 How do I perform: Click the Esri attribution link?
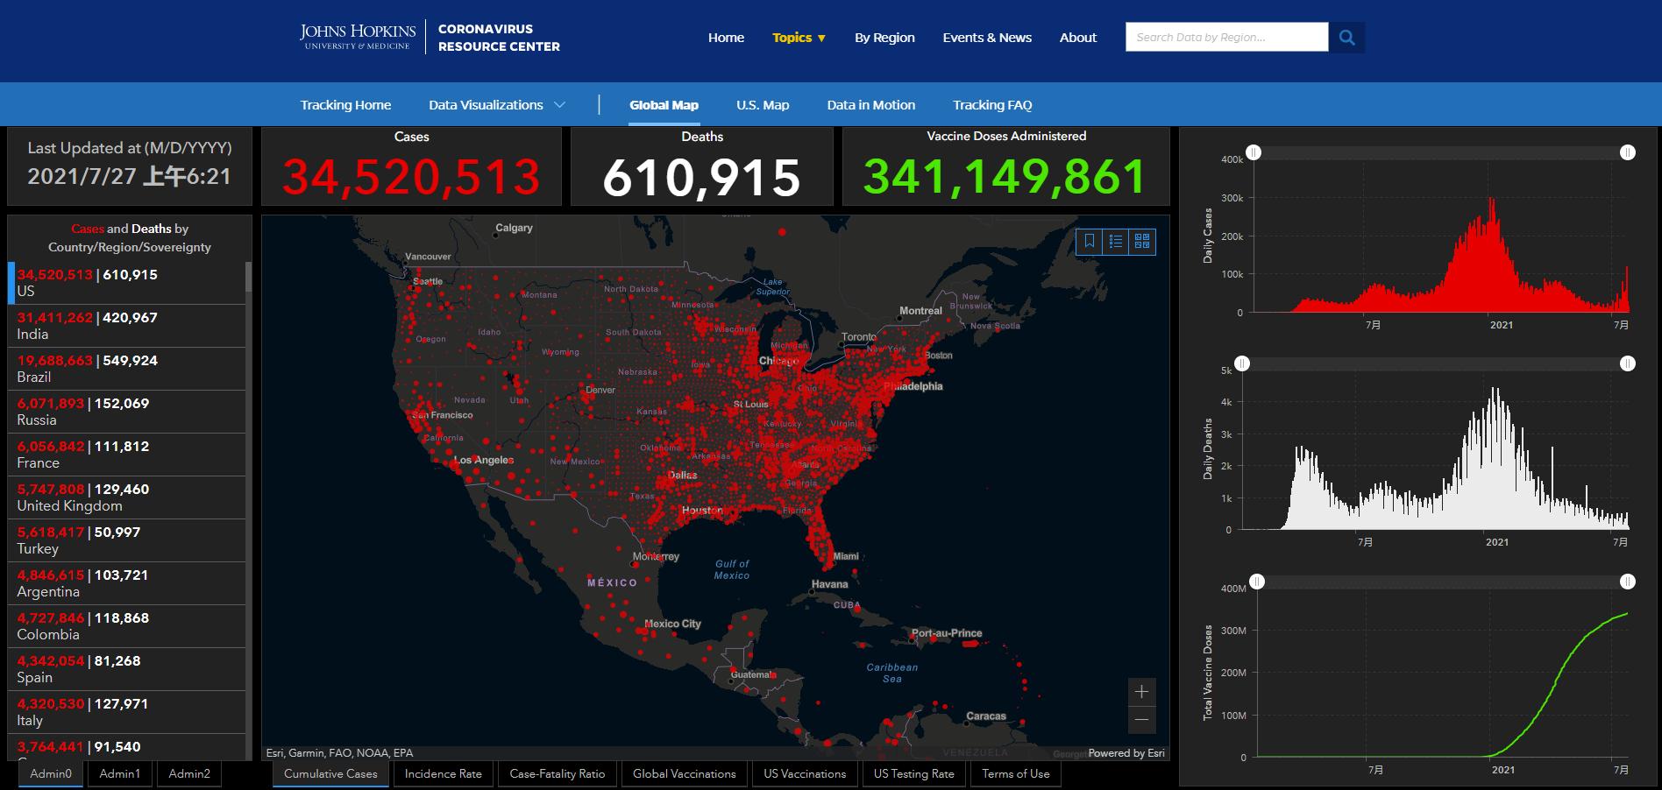pyautogui.click(x=1126, y=753)
